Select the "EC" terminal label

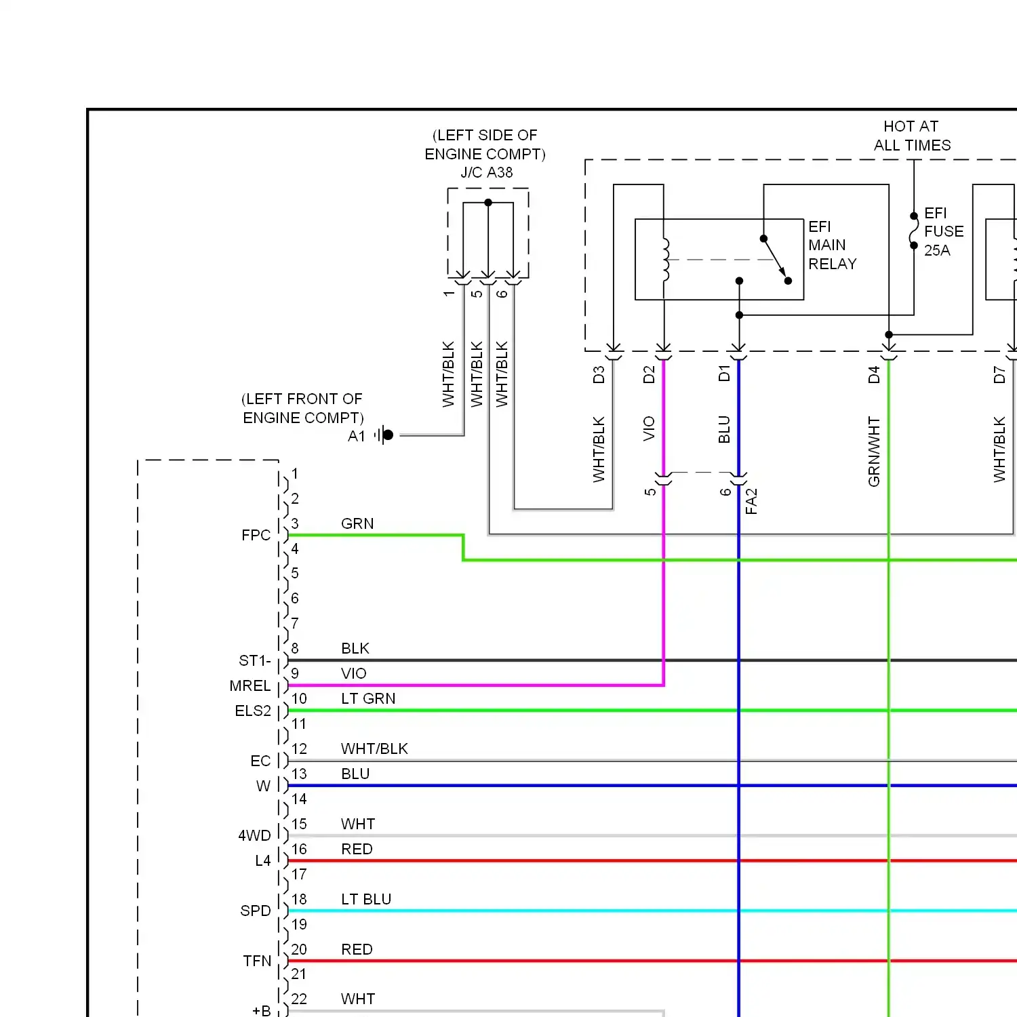260,761
